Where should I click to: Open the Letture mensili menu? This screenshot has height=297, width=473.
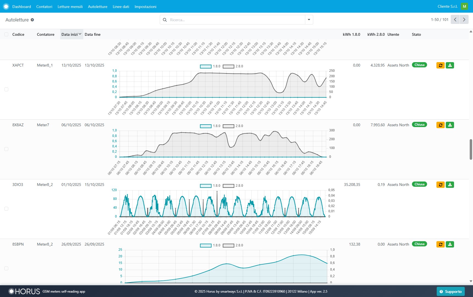tap(70, 7)
